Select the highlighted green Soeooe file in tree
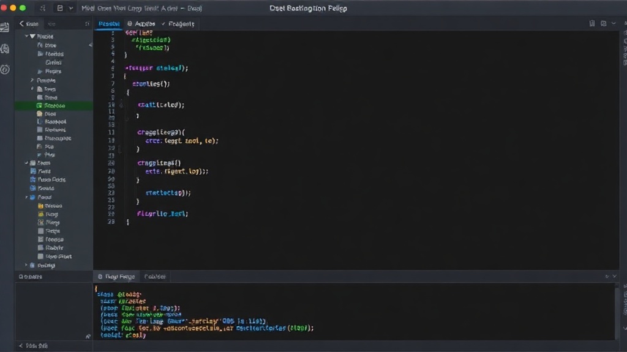The width and height of the screenshot is (627, 352). (54, 106)
